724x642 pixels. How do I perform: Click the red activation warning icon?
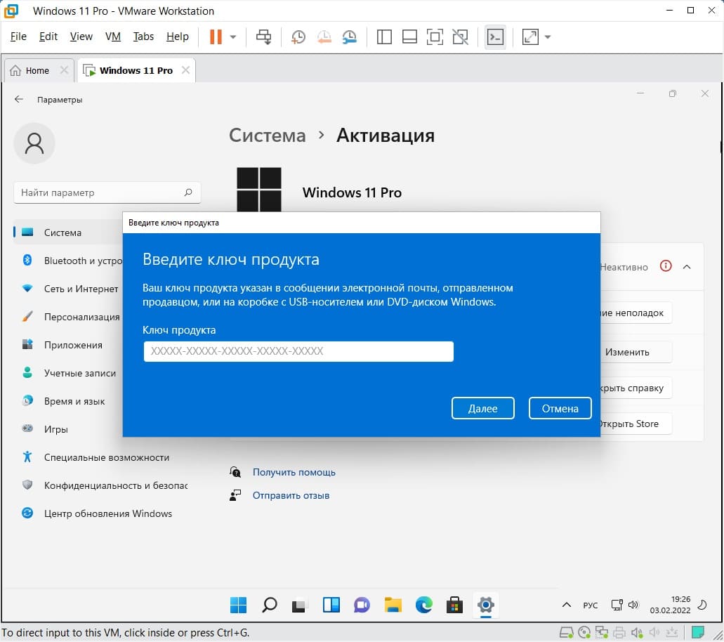(665, 266)
